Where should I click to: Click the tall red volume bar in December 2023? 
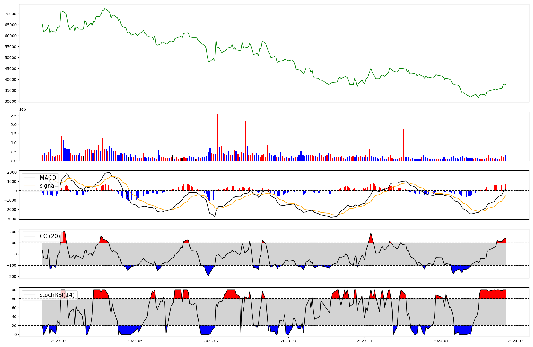point(403,145)
